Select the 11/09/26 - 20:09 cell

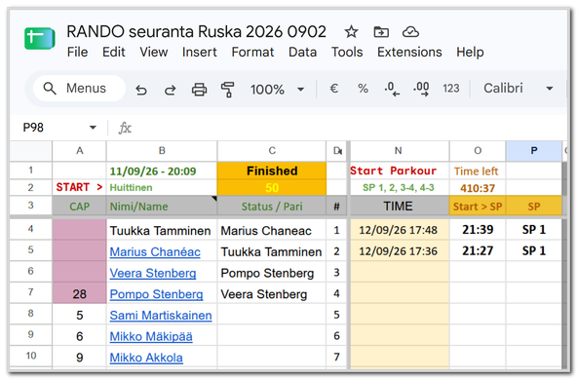162,171
